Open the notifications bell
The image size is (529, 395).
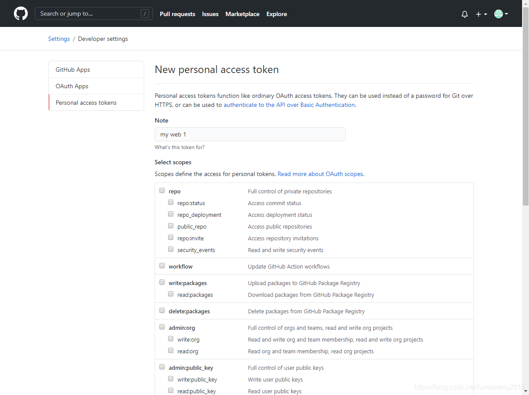tap(465, 14)
